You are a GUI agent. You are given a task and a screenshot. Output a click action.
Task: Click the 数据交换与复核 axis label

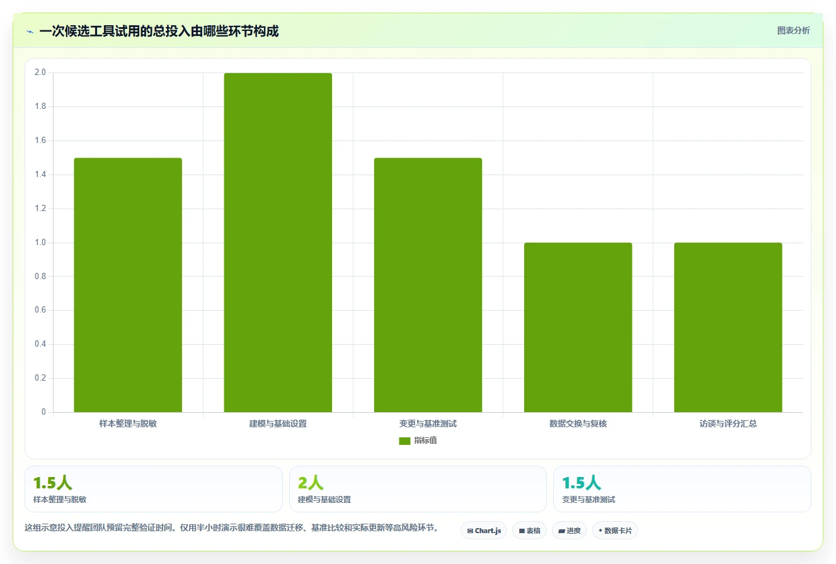(x=578, y=424)
